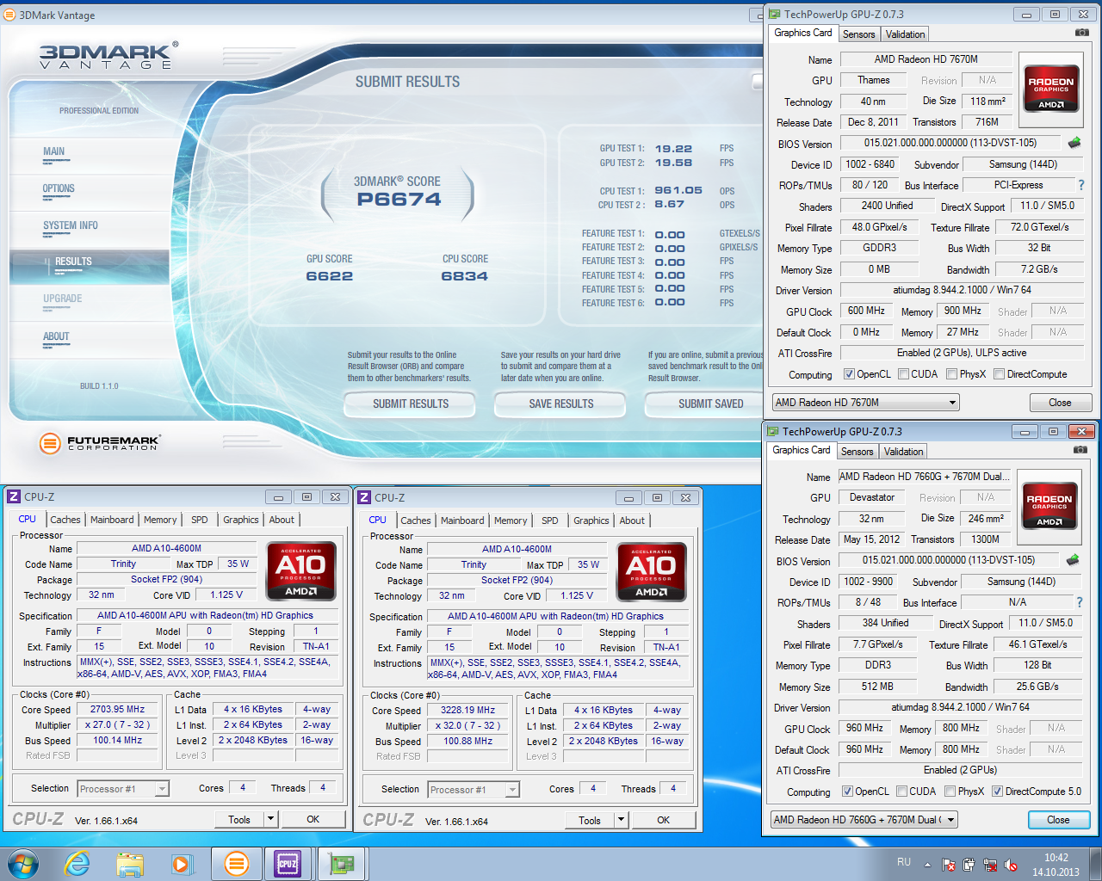The width and height of the screenshot is (1102, 881).
Task: Open SPD tab in right CPU-Z
Action: [550, 521]
